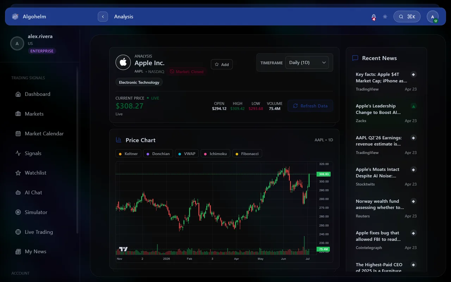Click the diamond sentiment icon on 'Apple fixes bug' news
Image resolution: width=451 pixels, height=282 pixels.
click(414, 233)
